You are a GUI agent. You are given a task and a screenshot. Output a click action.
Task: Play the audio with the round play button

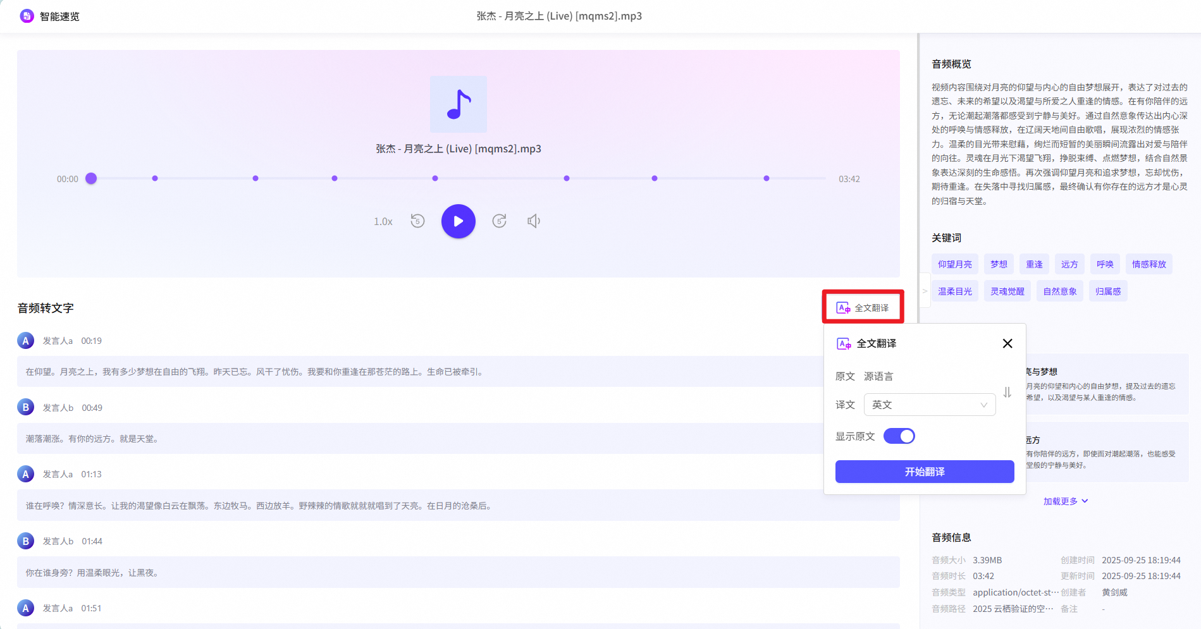[459, 221]
